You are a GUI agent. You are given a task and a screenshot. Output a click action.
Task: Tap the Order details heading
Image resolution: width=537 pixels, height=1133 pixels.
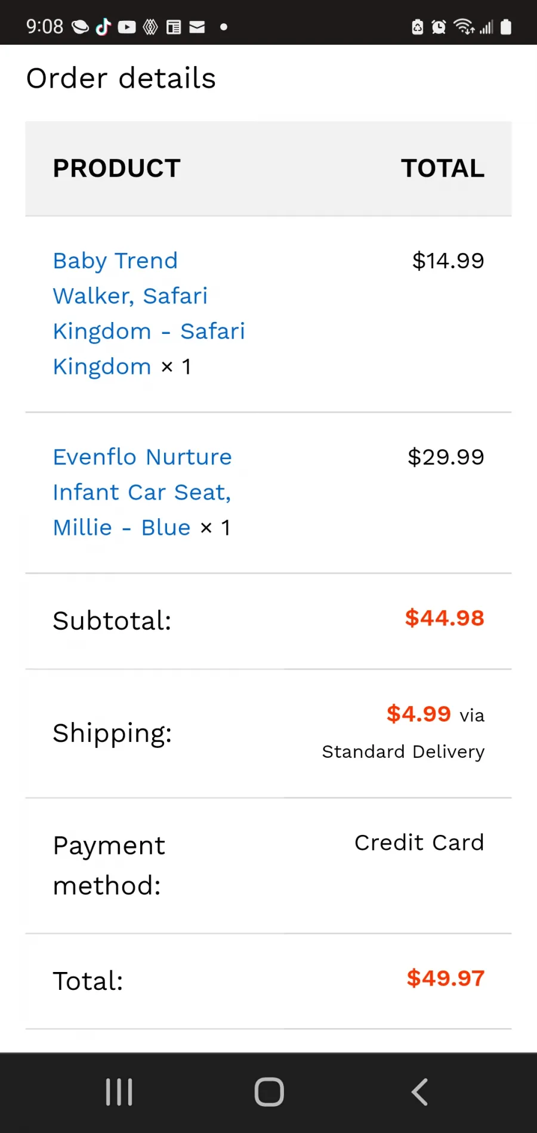coord(121,78)
